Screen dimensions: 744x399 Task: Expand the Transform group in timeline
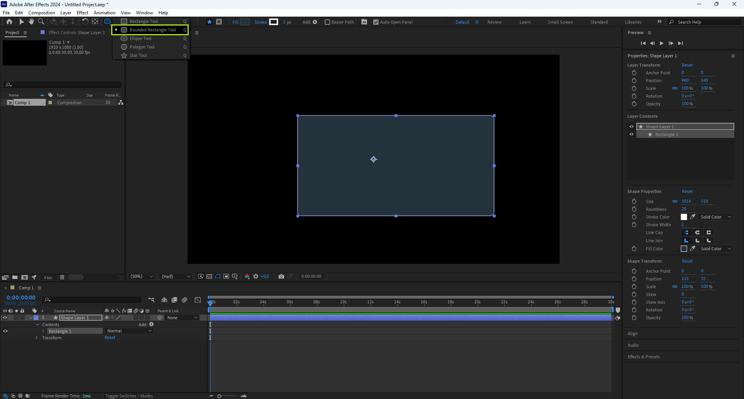pos(37,338)
